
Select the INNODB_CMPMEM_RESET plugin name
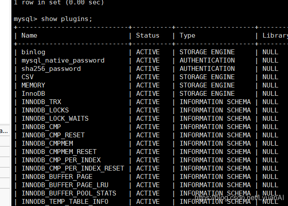click(59, 152)
